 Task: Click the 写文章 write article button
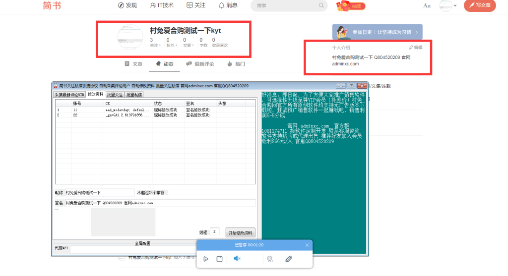(x=479, y=5)
